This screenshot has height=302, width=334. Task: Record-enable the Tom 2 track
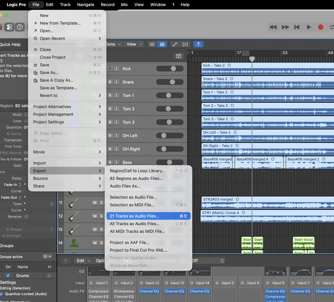tap(110, 109)
